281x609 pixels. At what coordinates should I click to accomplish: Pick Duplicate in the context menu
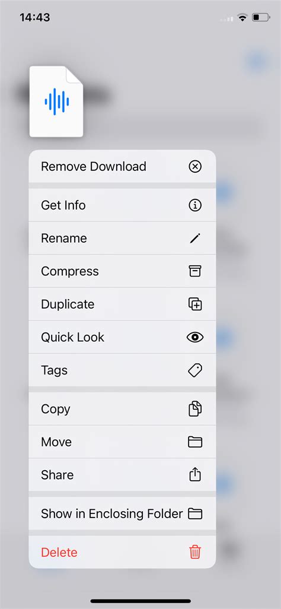pos(122,304)
